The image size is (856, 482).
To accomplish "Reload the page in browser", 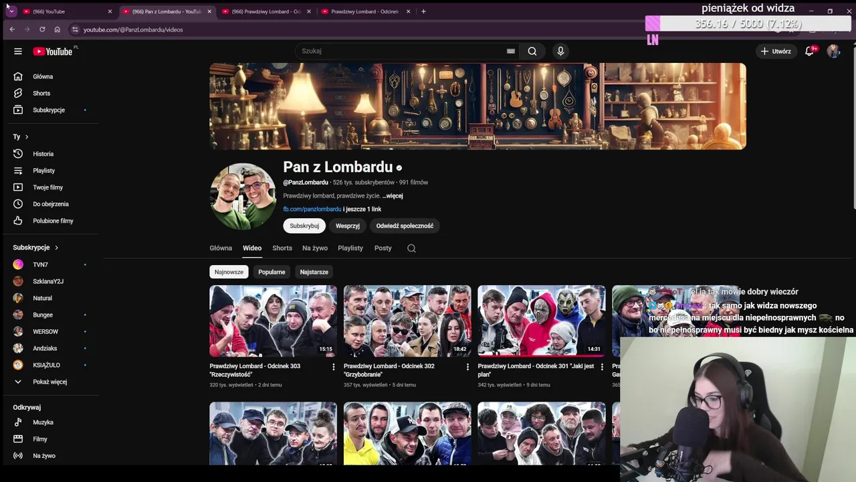I will 42,29.
